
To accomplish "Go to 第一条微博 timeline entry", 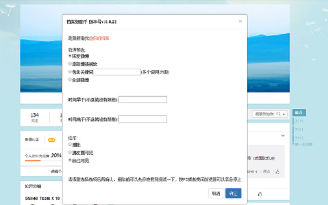I will (x=303, y=145).
